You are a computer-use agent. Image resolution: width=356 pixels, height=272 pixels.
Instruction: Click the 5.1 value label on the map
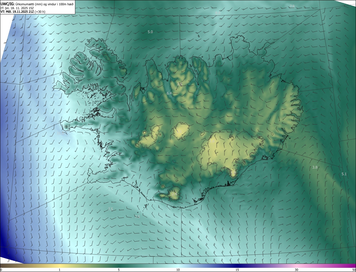click(344, 174)
